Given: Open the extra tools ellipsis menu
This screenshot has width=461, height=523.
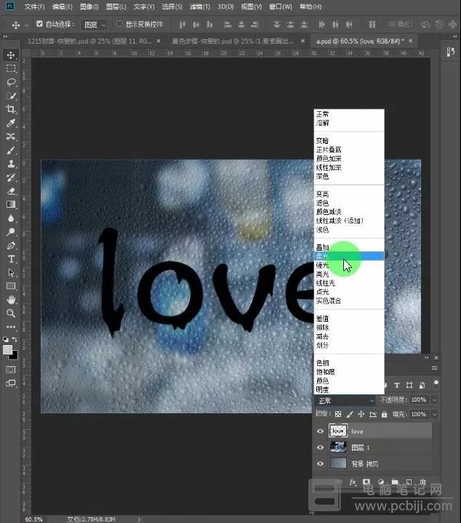Looking at the screenshot, I should [11, 327].
